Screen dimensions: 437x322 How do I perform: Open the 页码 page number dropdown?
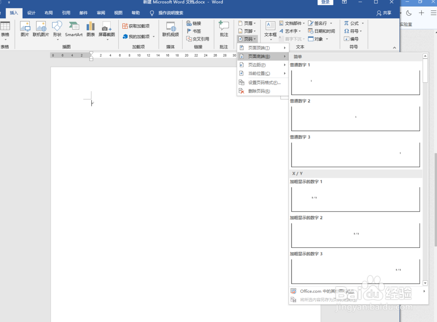click(x=247, y=39)
